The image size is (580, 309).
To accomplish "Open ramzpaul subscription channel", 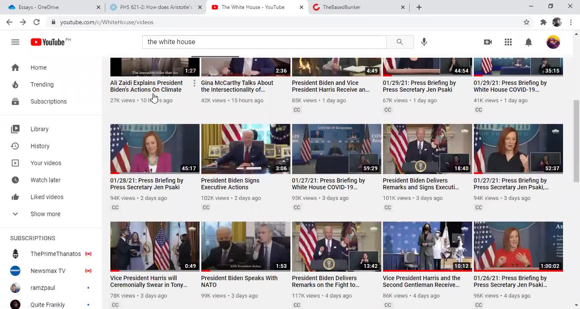I will pos(51,288).
